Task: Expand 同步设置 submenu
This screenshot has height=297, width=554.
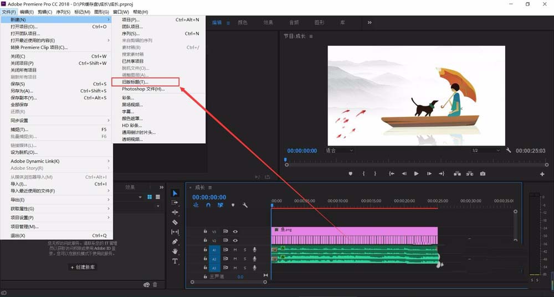Action: 57,121
